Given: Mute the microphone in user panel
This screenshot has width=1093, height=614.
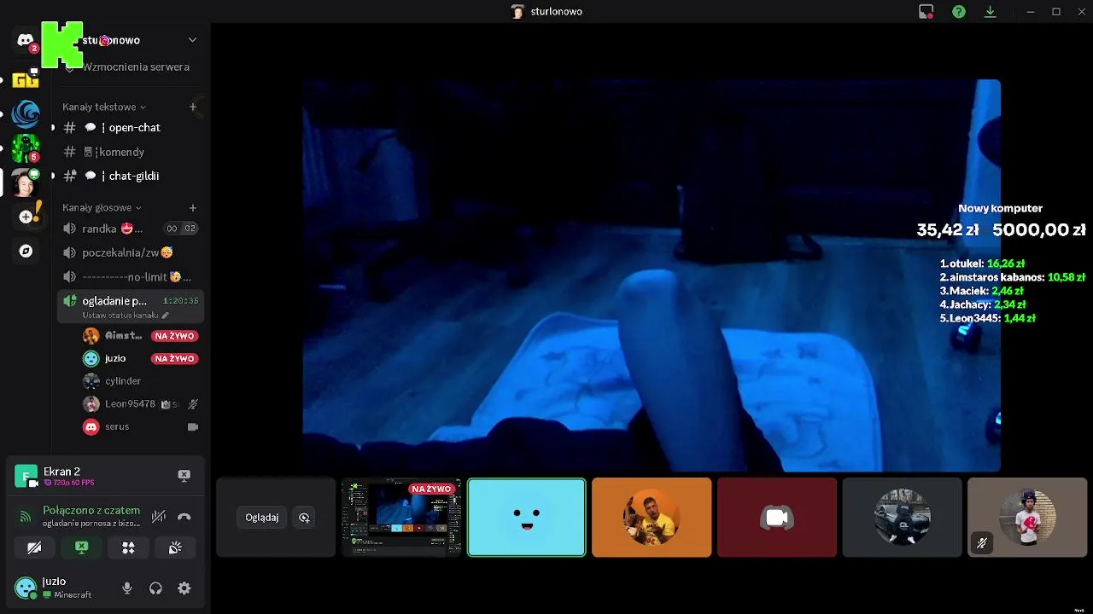Looking at the screenshot, I should (127, 588).
